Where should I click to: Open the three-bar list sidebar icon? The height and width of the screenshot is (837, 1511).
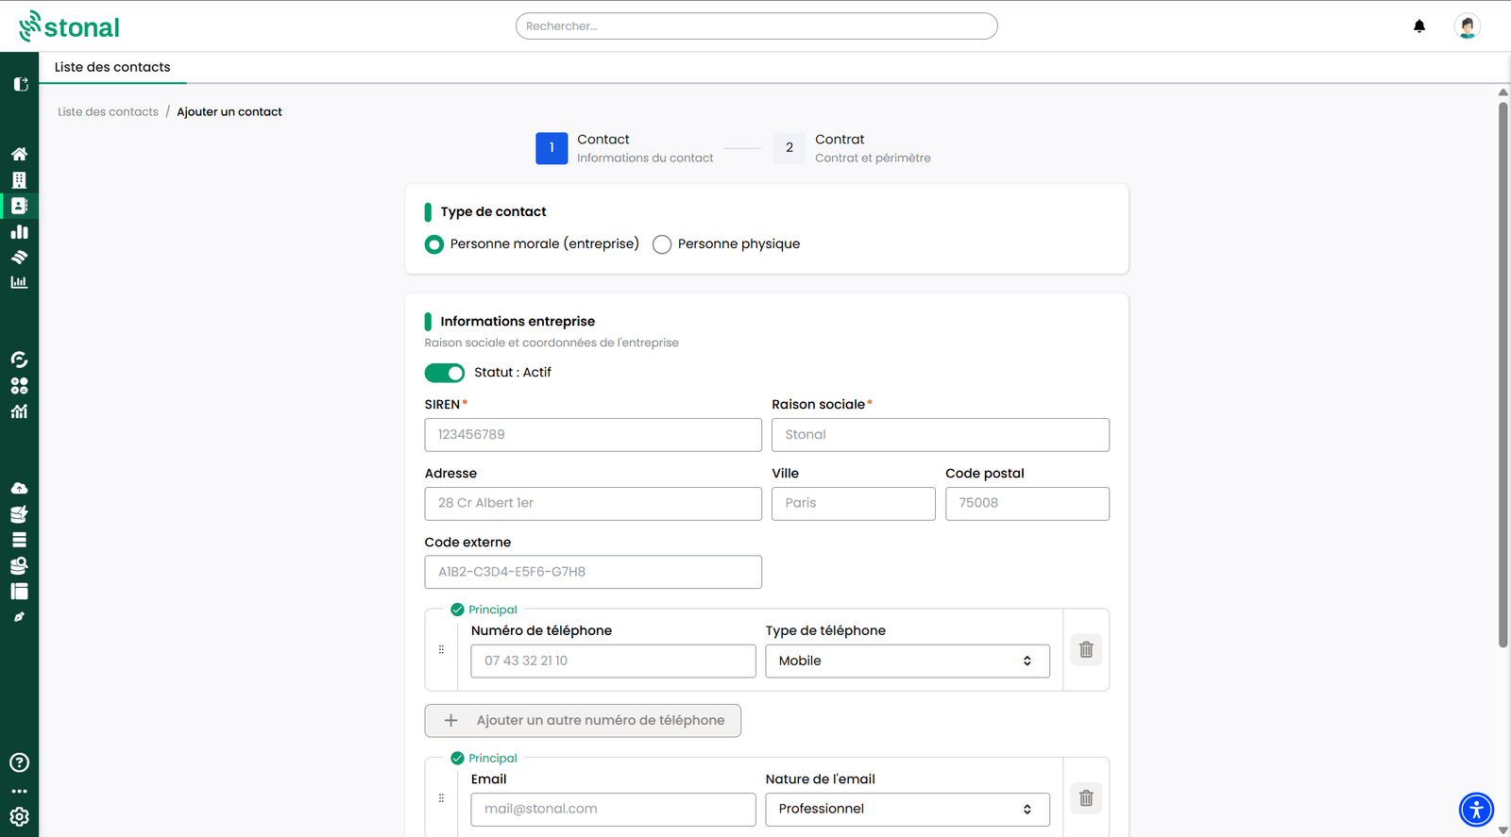(19, 540)
